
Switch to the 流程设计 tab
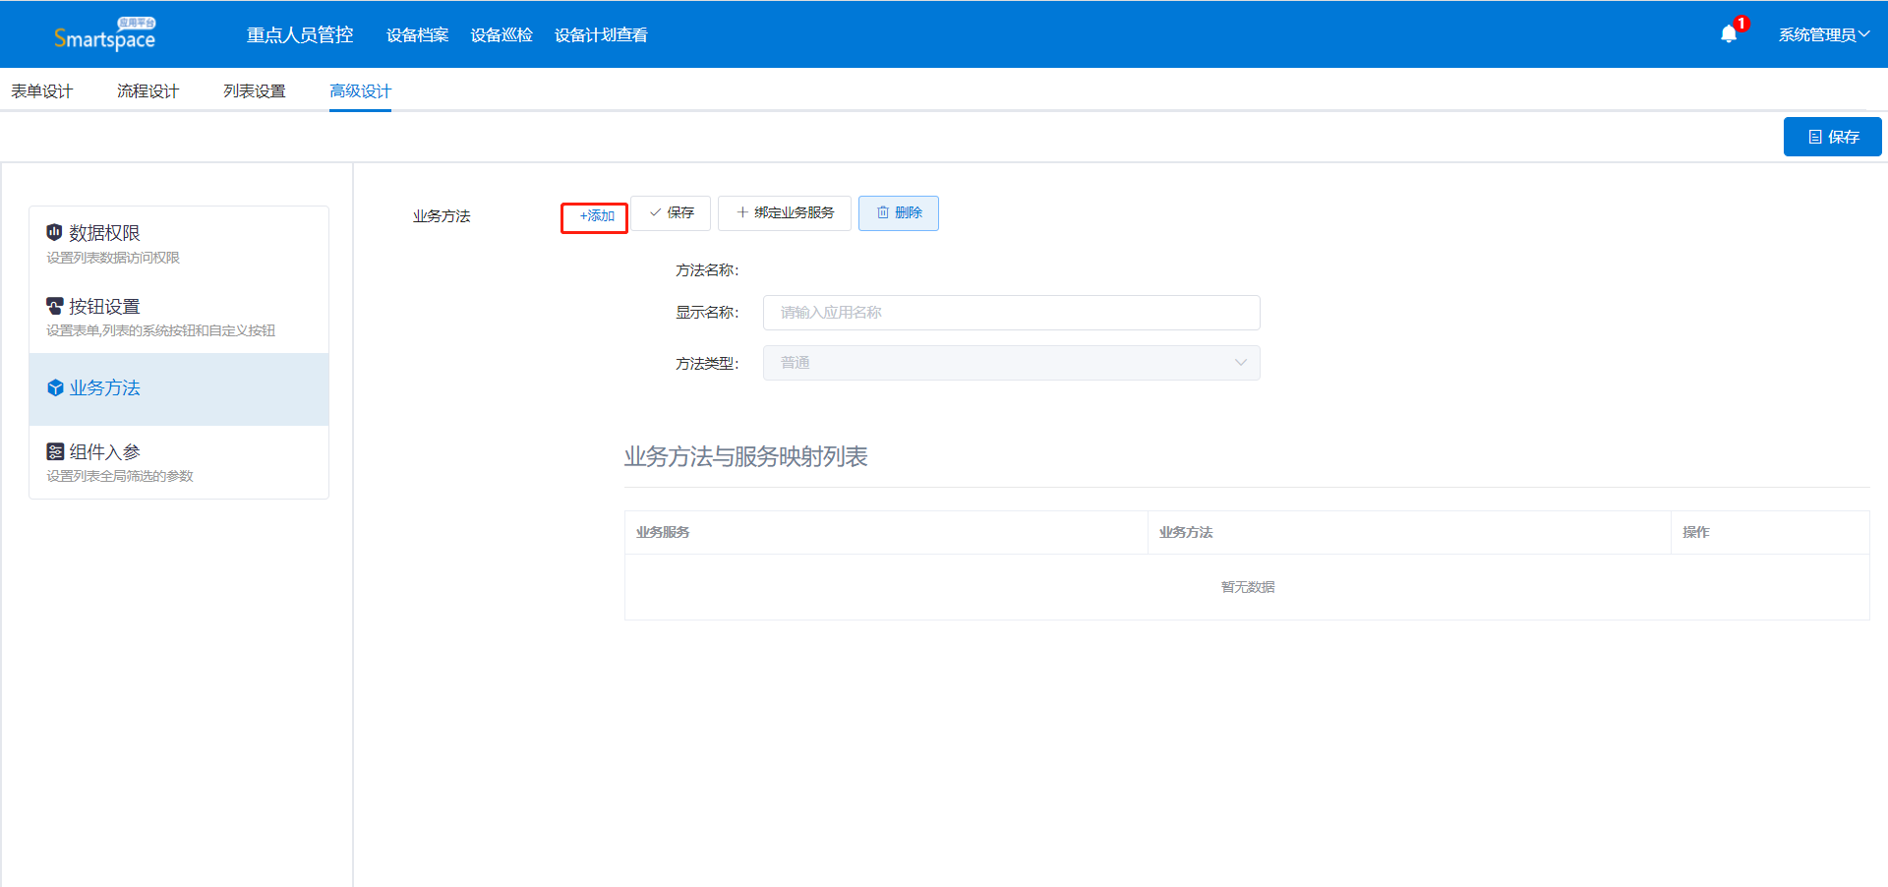coord(148,90)
